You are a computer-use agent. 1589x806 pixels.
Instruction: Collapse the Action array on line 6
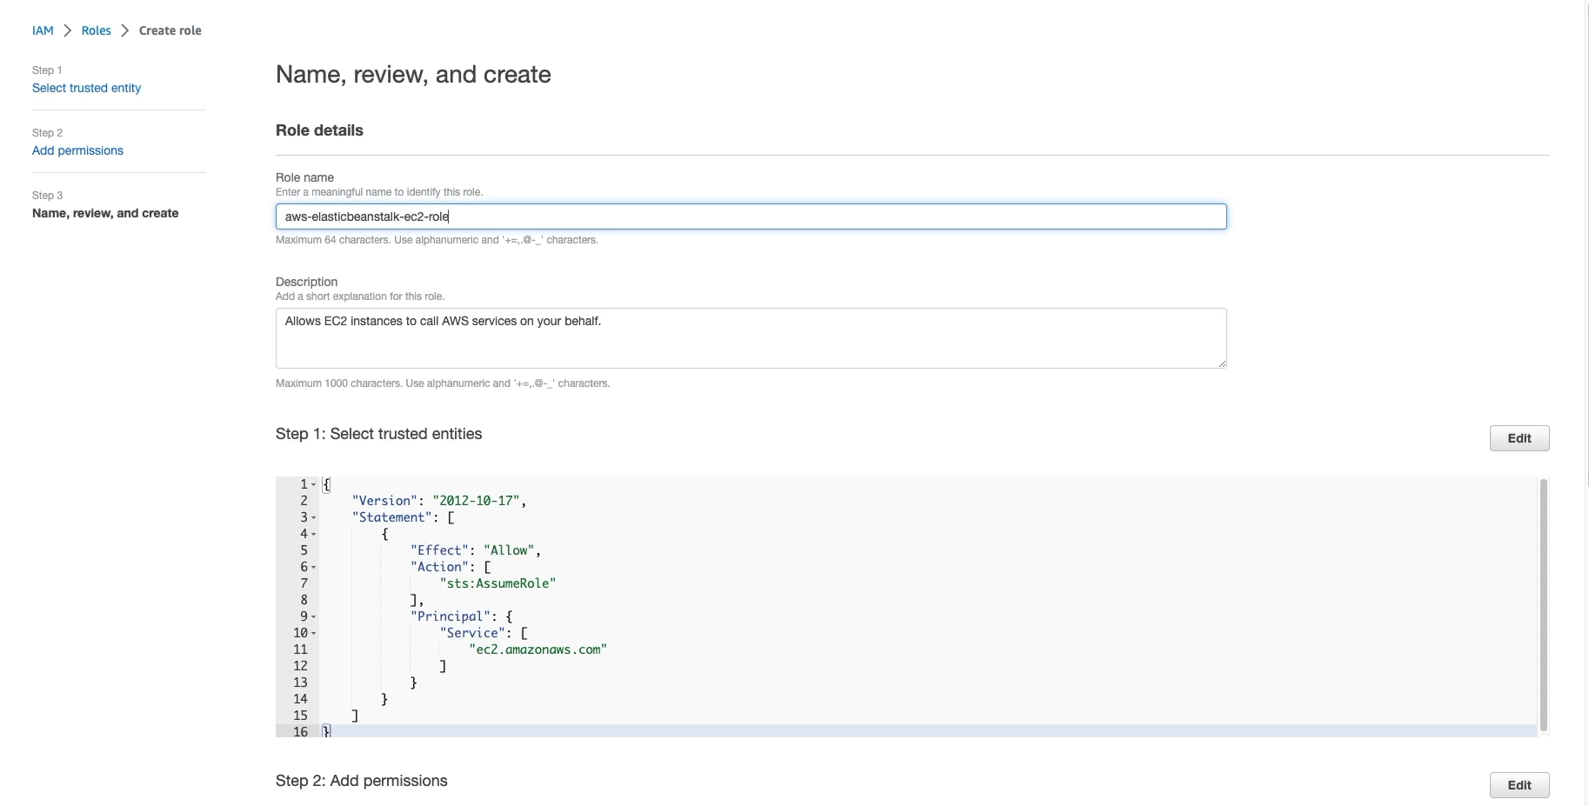(313, 567)
